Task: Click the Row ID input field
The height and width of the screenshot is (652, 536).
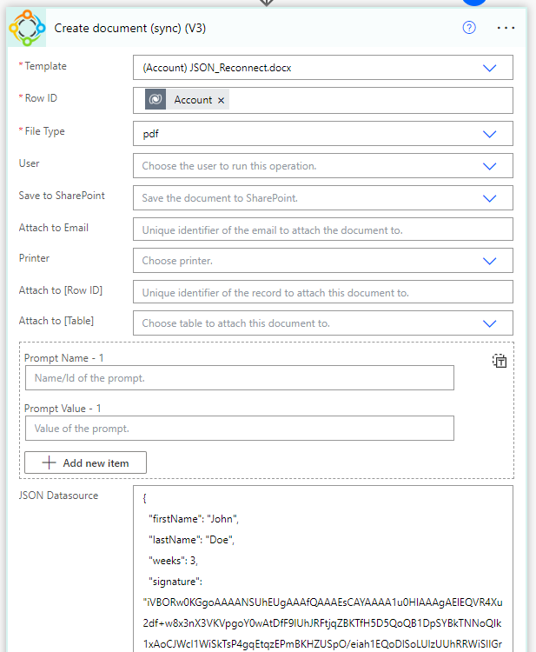Action: click(x=323, y=100)
